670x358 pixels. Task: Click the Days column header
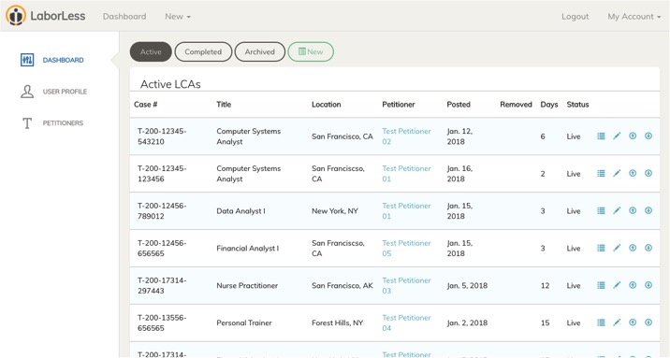[x=549, y=104]
